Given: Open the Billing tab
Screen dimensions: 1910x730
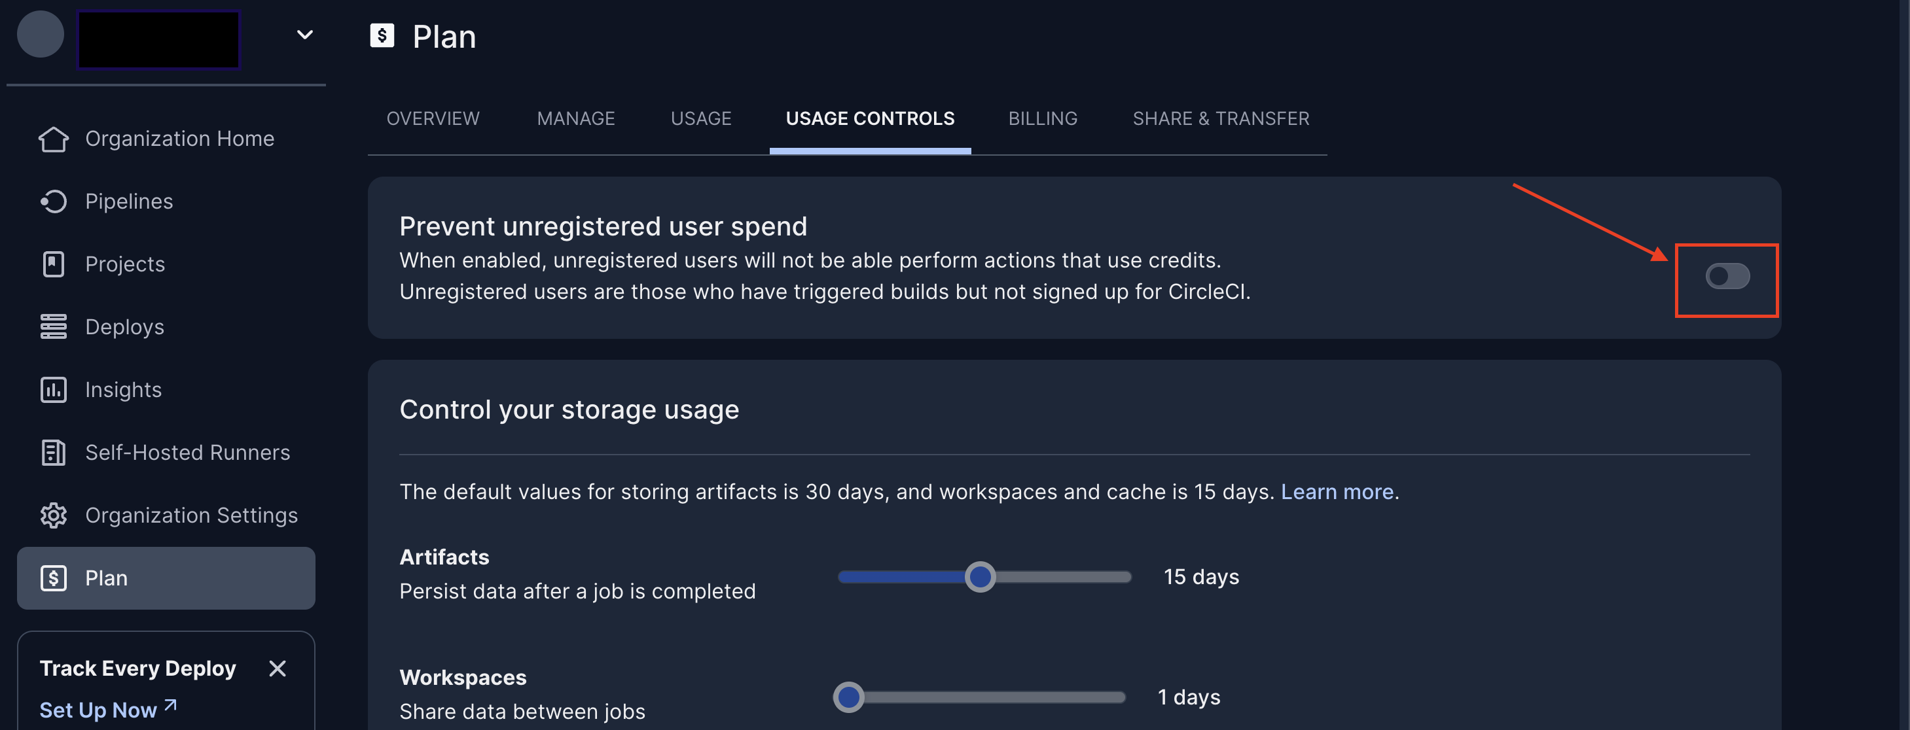Looking at the screenshot, I should [1043, 118].
